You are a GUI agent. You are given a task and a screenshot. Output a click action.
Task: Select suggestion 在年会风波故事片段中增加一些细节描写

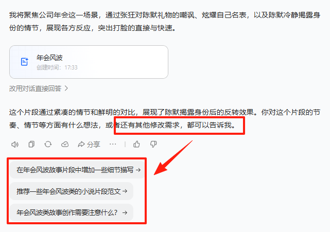[x=77, y=170]
